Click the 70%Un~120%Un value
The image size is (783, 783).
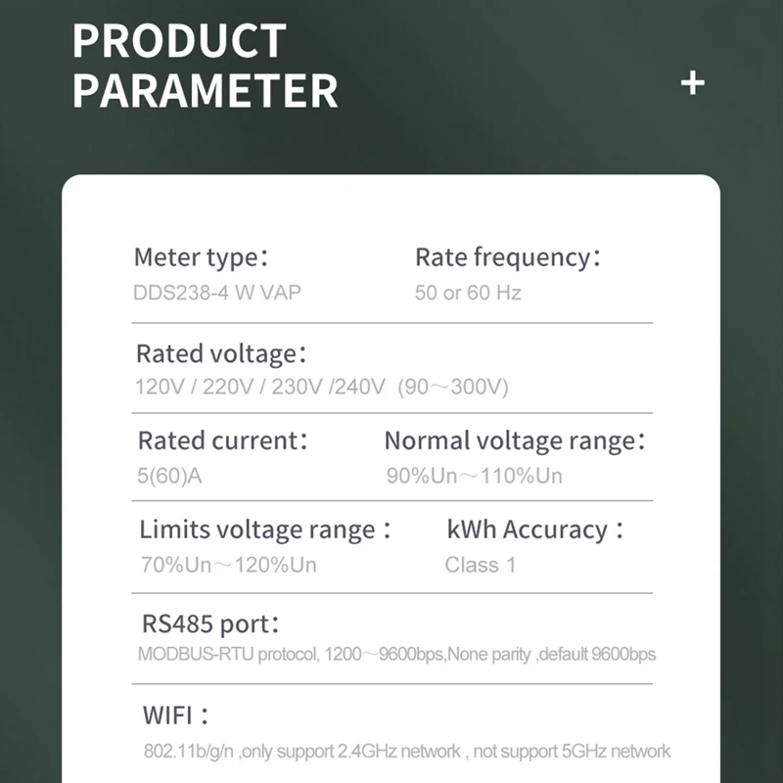[228, 565]
